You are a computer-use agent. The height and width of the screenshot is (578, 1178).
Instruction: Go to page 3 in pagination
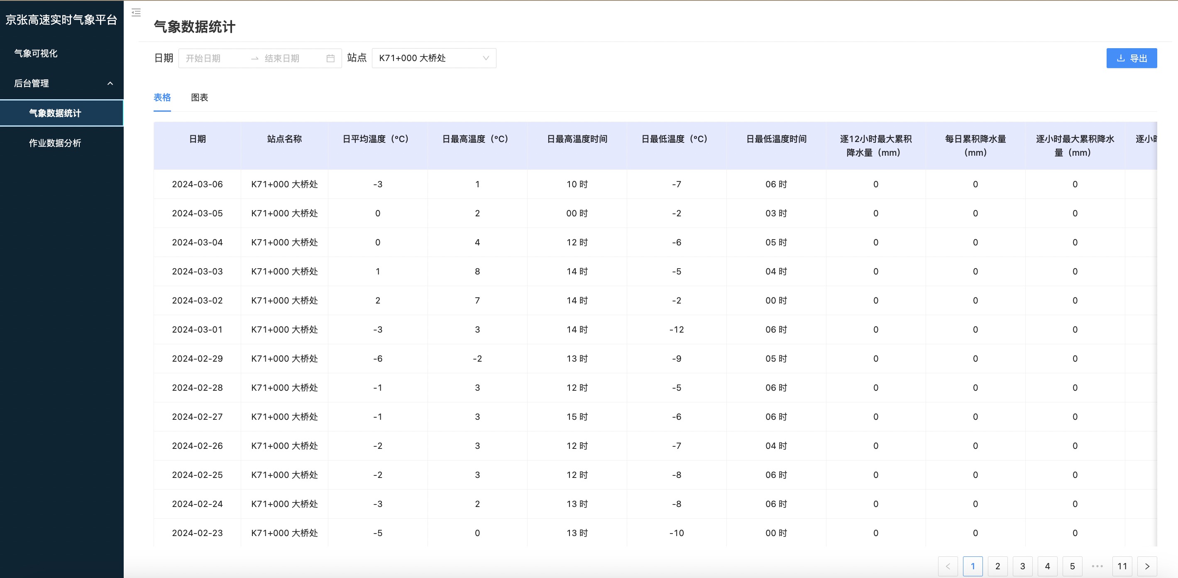tap(1022, 566)
